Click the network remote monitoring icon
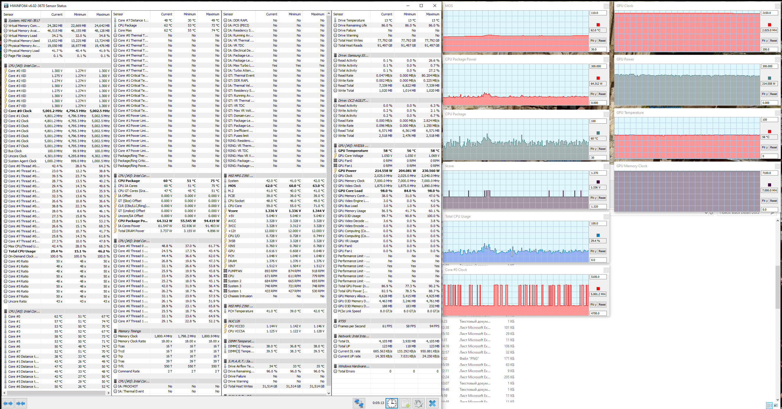Viewport: 782px width, 409px height. [359, 403]
